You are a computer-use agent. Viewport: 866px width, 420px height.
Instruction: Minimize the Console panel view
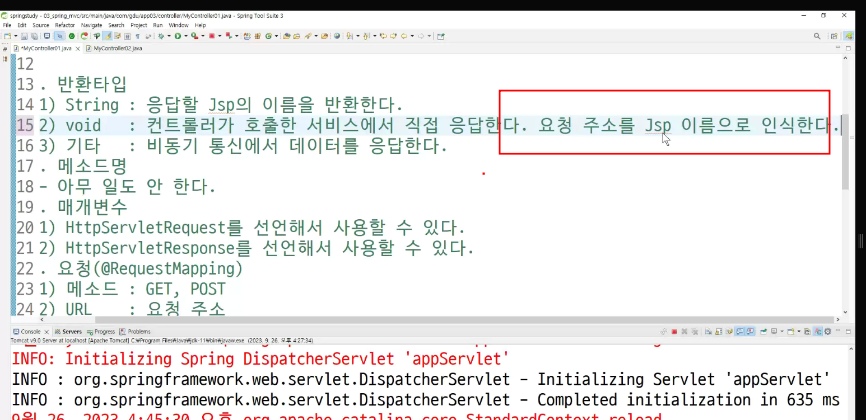(x=838, y=331)
